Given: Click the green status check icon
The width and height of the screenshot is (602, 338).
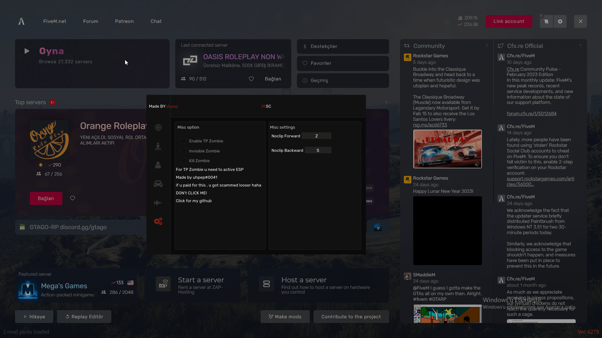Looking at the screenshot, I should pos(447,21).
